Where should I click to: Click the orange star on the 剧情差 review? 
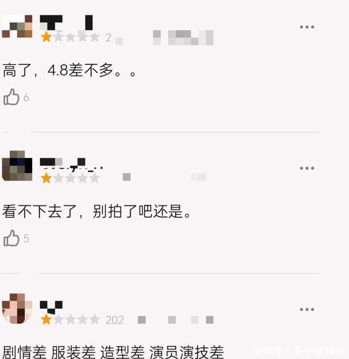pos(46,319)
